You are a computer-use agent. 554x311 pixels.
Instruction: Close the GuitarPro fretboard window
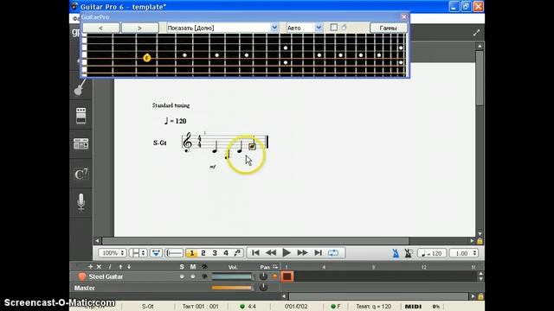point(404,16)
